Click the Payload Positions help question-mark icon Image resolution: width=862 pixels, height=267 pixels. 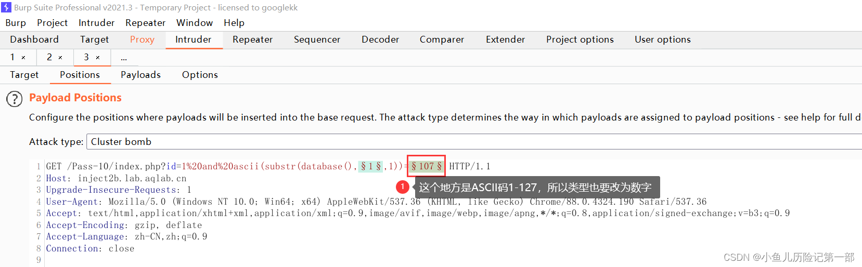tap(15, 99)
